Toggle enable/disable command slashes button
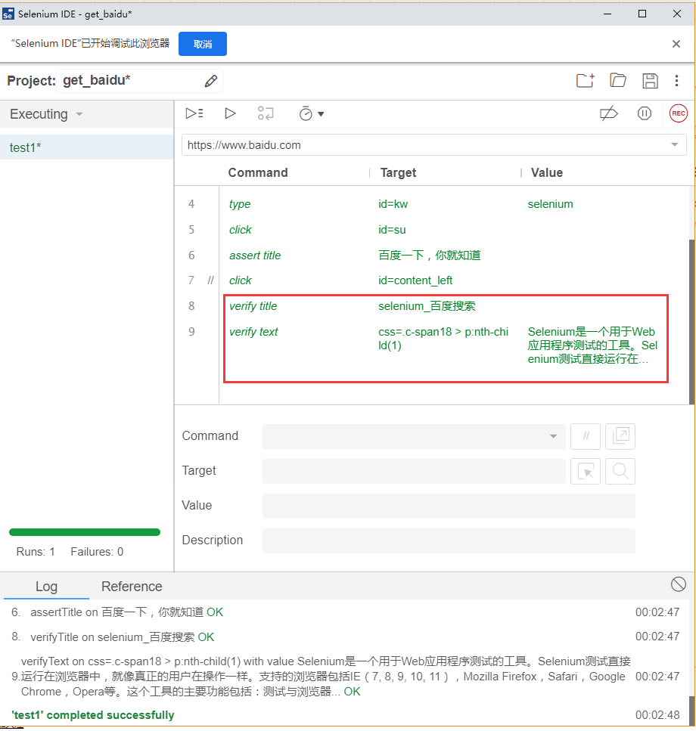Screen dimensions: 696x731 [x=586, y=436]
